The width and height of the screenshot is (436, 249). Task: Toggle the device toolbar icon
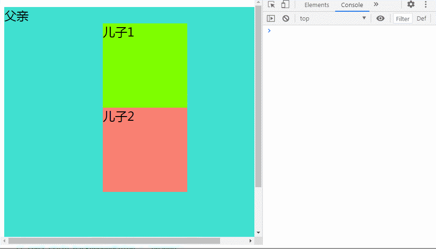[285, 5]
